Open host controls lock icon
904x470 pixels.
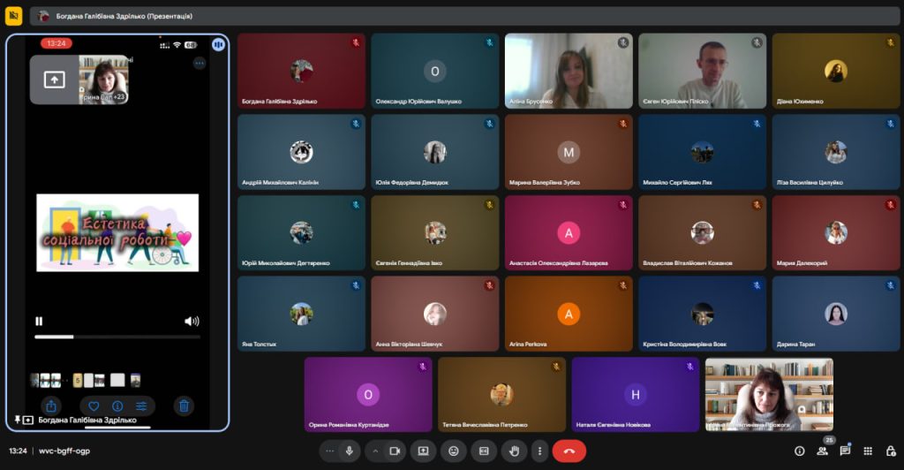[890, 451]
